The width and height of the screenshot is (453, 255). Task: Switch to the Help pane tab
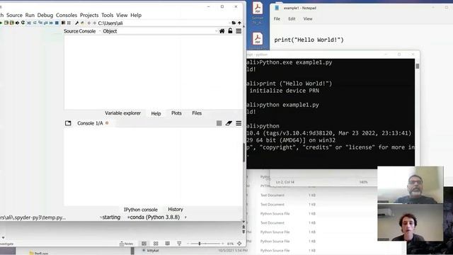156,113
